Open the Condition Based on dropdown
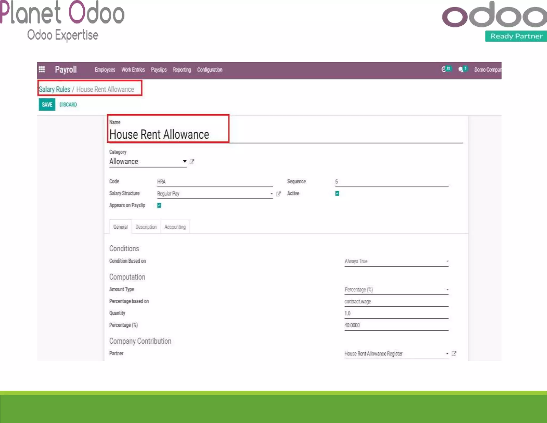This screenshot has height=423, width=547. pyautogui.click(x=396, y=261)
